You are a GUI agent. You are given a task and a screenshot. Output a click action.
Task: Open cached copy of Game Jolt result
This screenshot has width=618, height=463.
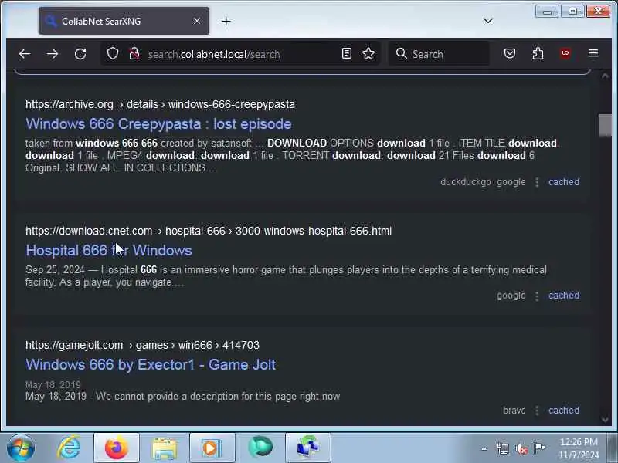564,411
